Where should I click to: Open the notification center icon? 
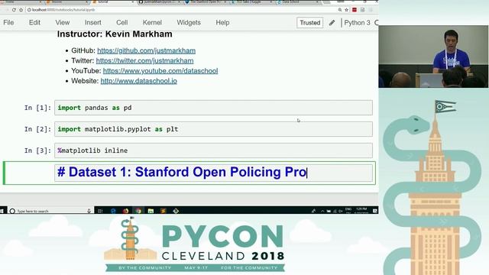(x=375, y=211)
